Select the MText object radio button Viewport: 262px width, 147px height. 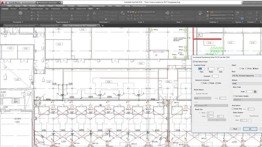click(246, 69)
